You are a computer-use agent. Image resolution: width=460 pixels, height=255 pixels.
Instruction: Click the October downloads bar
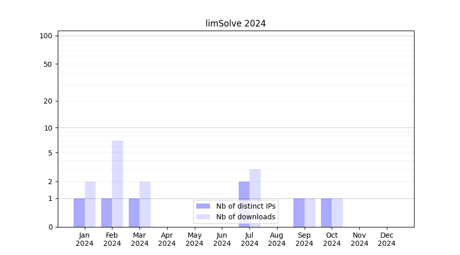pyautogui.click(x=337, y=213)
